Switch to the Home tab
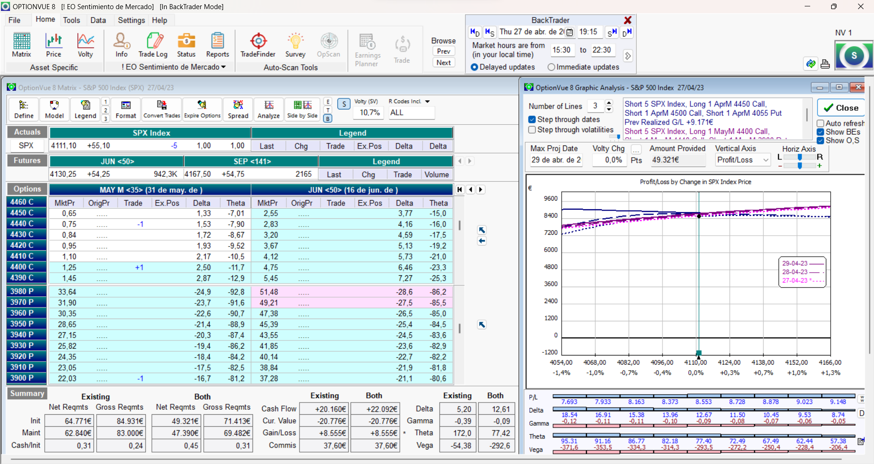This screenshot has height=464, width=874. click(x=46, y=20)
